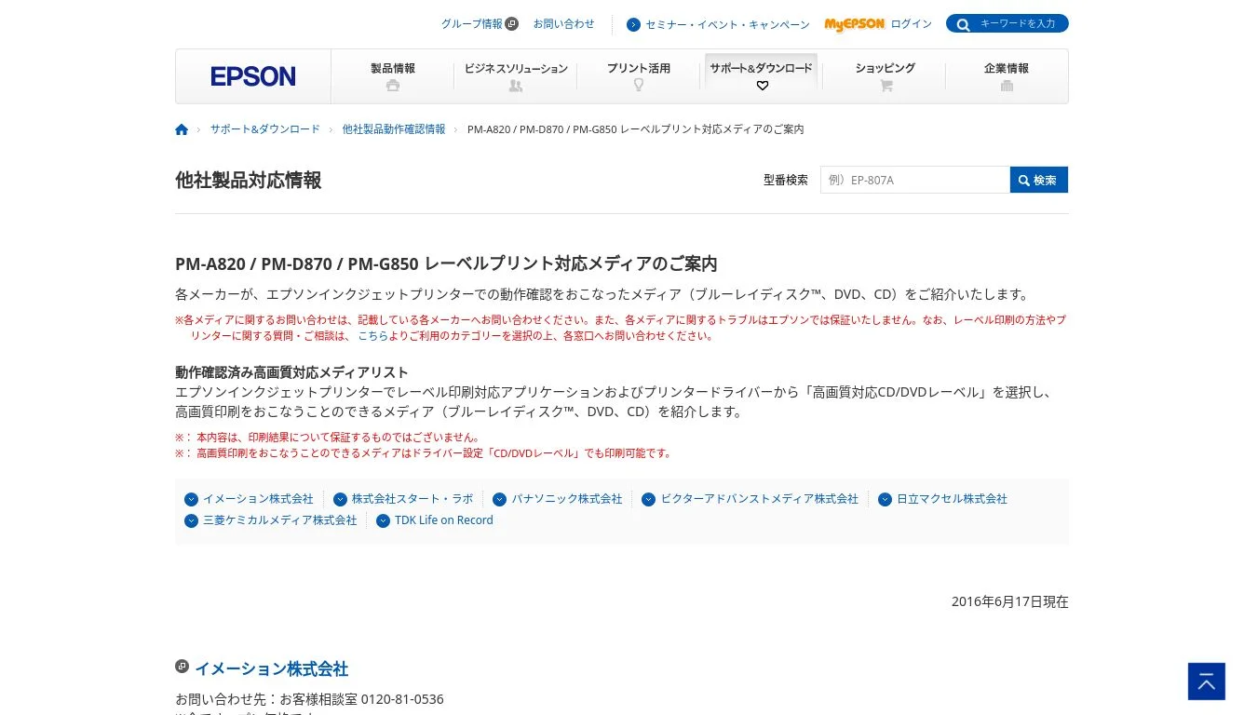Jump to 日立マクセル株式会社 anchor
The height and width of the screenshot is (715, 1244).
[952, 499]
